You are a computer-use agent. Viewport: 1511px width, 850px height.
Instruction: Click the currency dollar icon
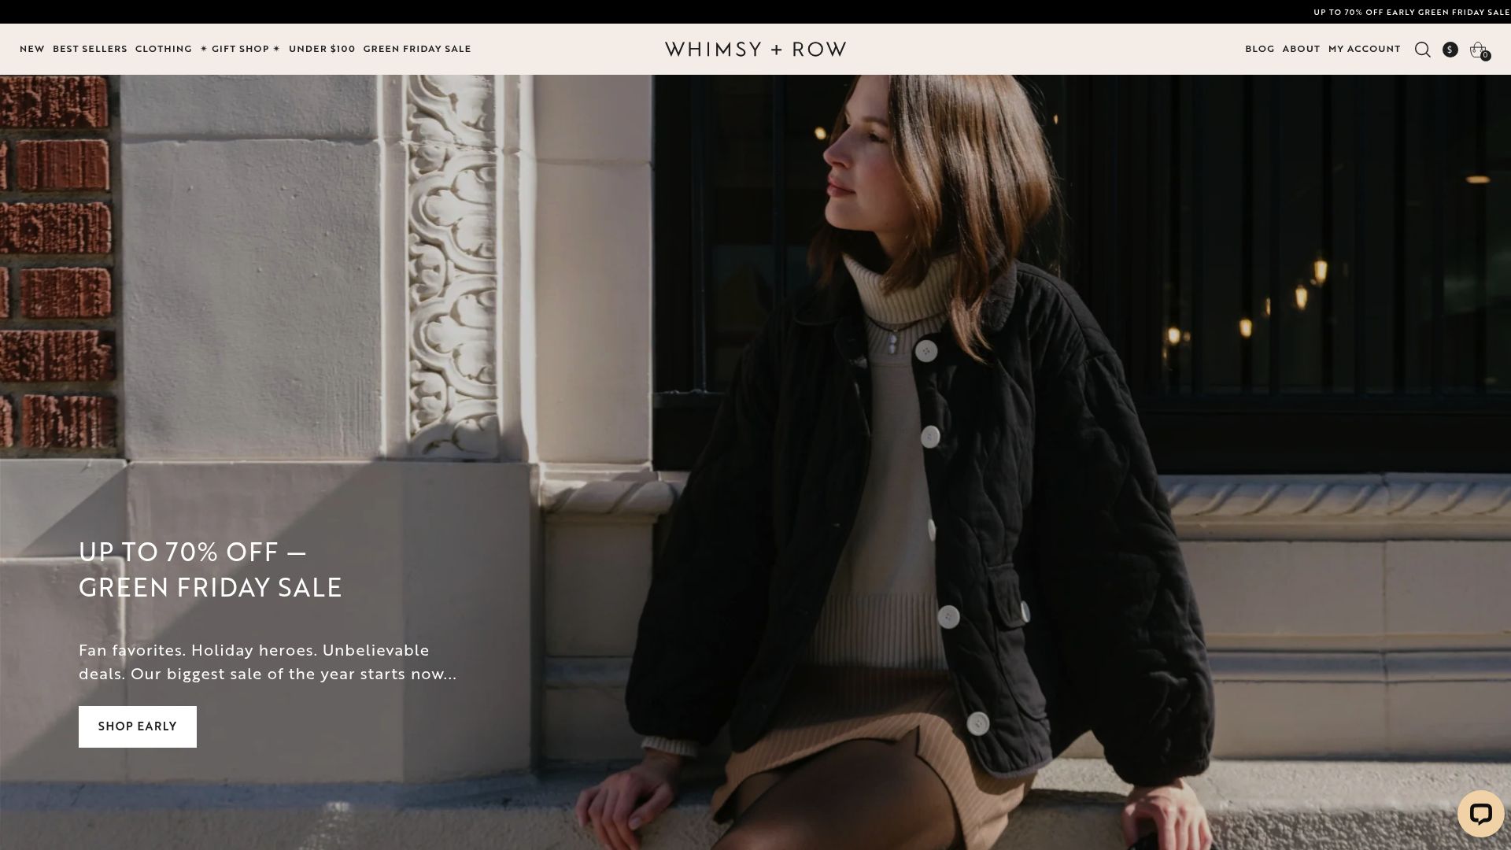pos(1450,49)
